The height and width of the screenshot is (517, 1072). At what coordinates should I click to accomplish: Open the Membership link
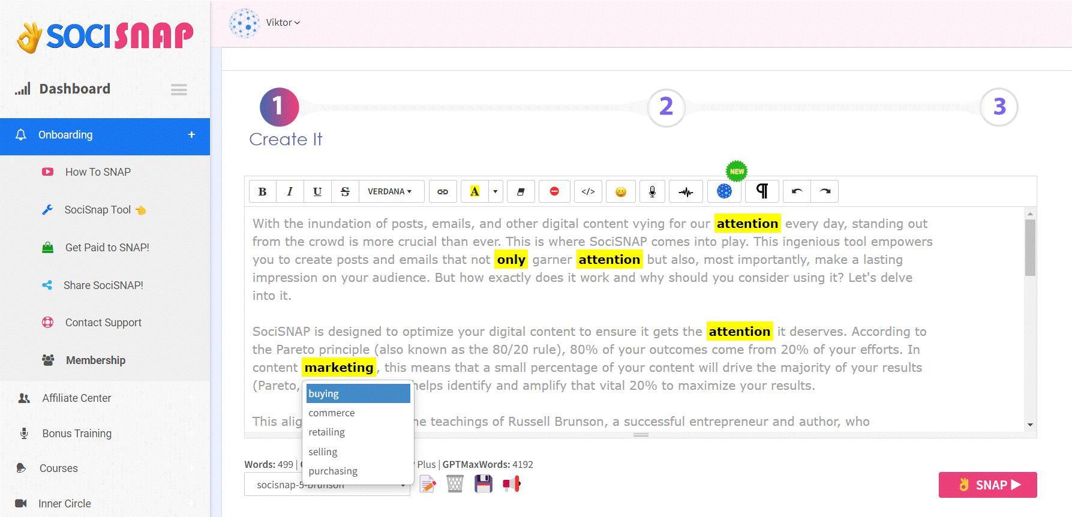[95, 360]
